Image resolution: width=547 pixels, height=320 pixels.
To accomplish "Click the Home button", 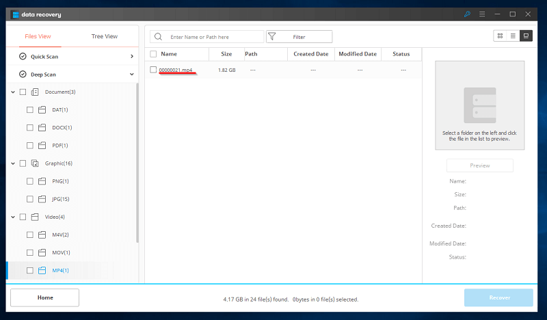I will [44, 297].
